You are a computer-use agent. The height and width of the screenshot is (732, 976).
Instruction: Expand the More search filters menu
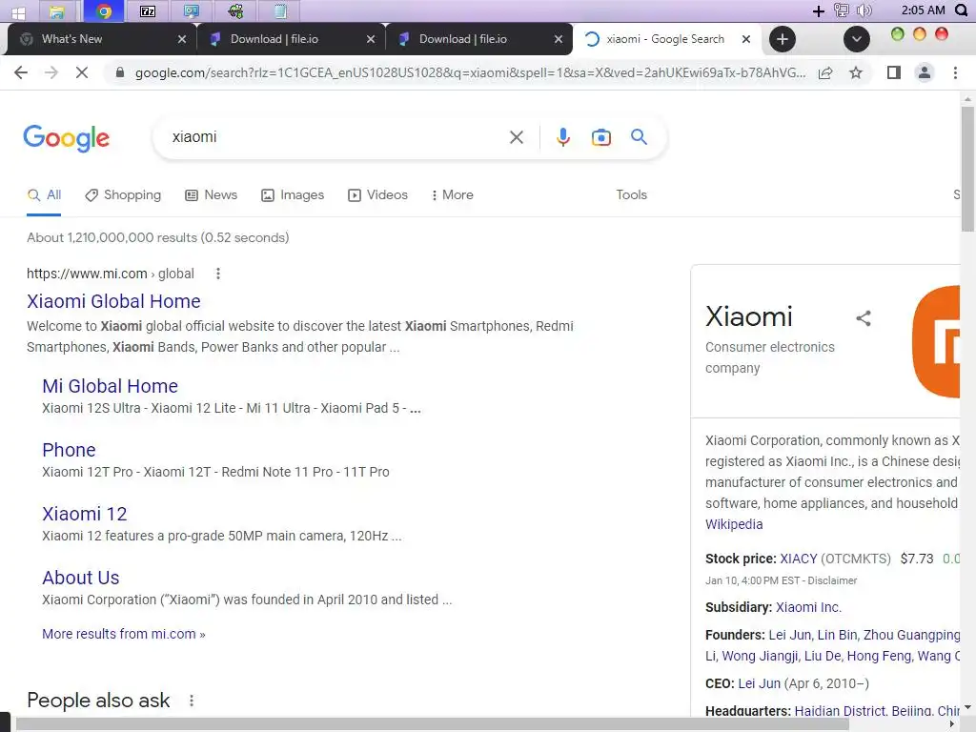click(452, 194)
